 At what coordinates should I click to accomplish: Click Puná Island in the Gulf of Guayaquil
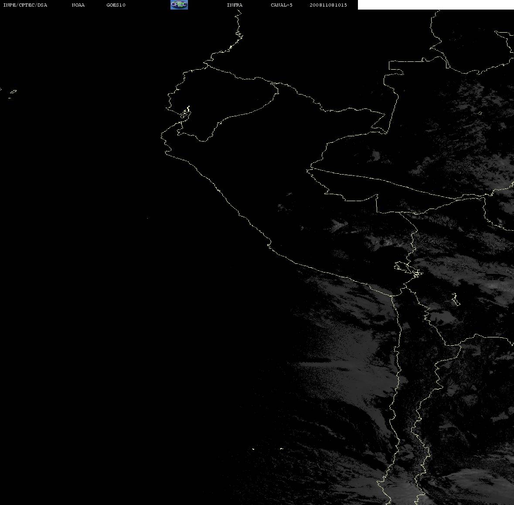186,112
